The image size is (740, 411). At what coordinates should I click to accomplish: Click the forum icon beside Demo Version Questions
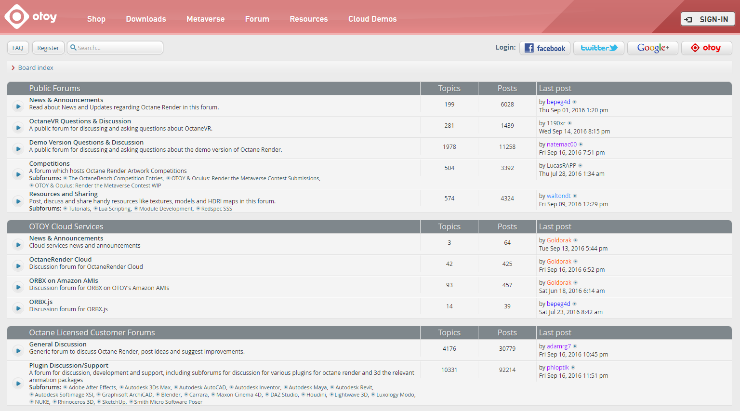click(18, 148)
